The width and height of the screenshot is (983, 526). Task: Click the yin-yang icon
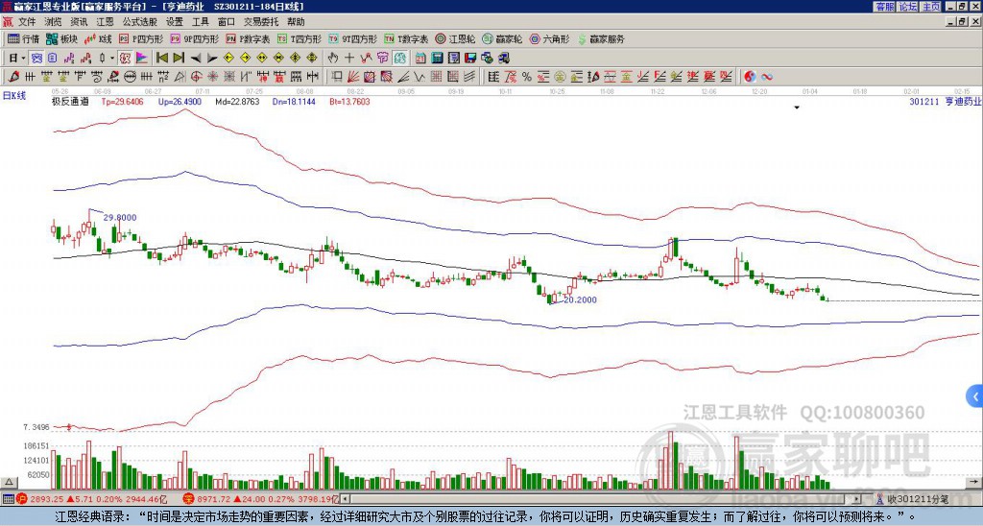click(x=750, y=77)
